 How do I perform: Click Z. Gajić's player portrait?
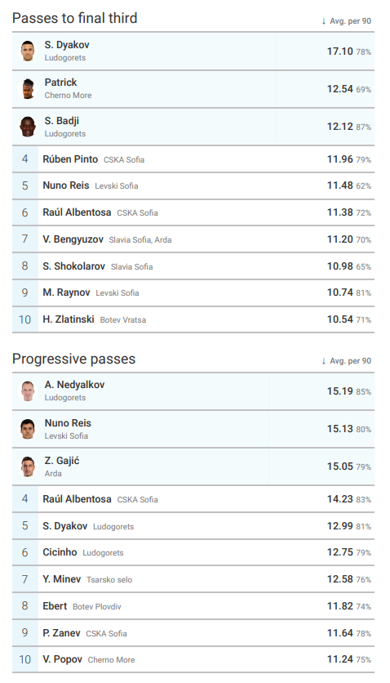click(x=28, y=466)
